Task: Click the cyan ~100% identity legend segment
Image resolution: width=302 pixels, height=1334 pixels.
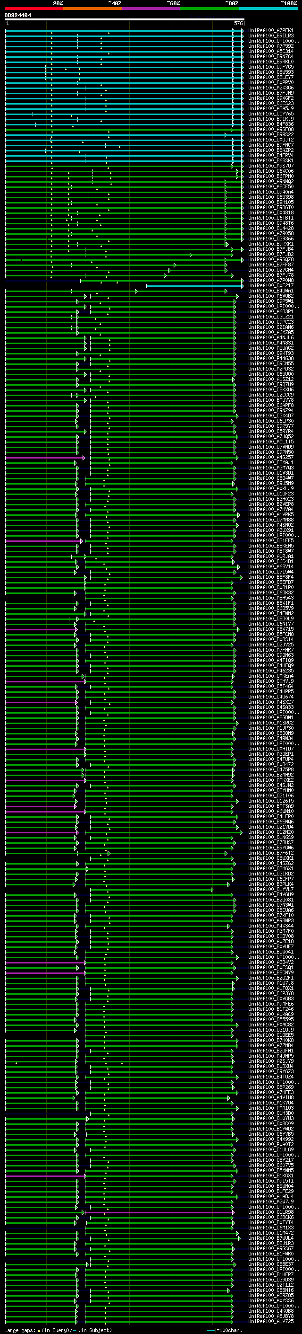Action: (268, 9)
